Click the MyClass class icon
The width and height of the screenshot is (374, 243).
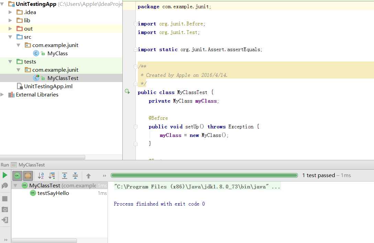click(36, 53)
